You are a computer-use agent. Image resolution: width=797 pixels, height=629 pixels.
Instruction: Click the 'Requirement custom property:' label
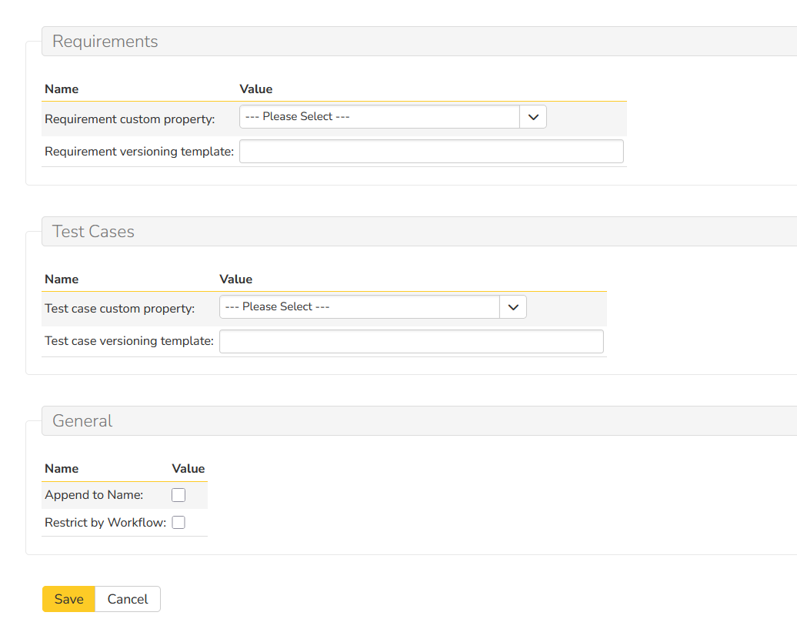130,119
